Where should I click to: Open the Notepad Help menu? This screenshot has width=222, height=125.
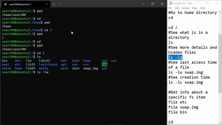pyautogui.click(x=202, y=8)
